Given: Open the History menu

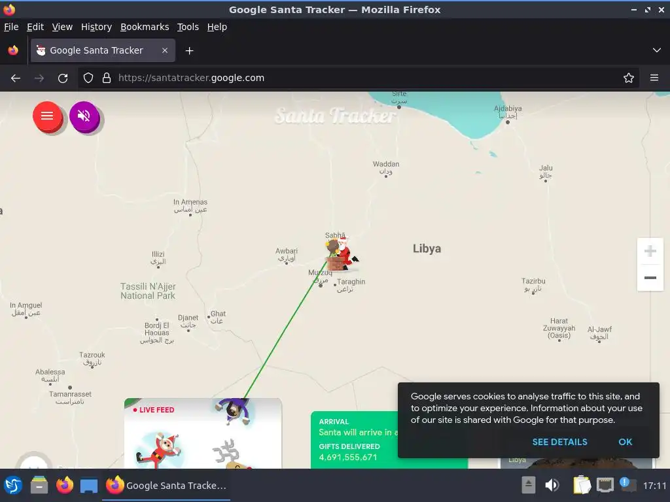Looking at the screenshot, I should 96,27.
